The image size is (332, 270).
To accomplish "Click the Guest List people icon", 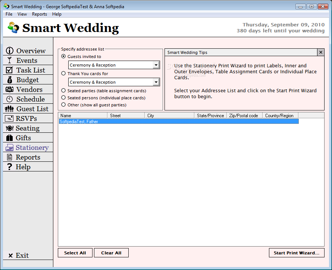I will (x=9, y=109).
